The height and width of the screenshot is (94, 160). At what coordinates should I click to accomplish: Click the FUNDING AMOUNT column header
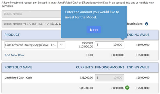coord(109,67)
